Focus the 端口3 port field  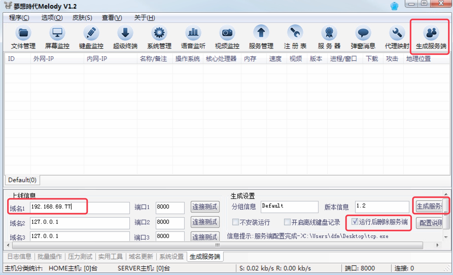170,236
